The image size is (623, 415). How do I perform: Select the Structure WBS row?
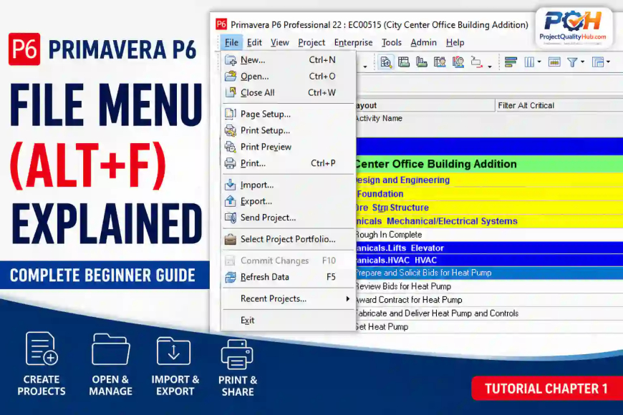(489, 207)
